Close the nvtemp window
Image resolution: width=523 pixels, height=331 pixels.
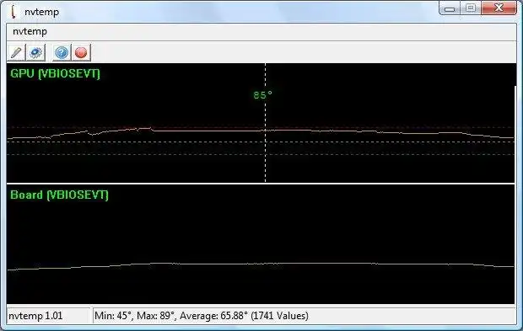(499, 8)
